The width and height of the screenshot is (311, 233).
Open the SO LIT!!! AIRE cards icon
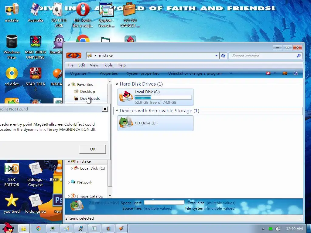[59, 15]
